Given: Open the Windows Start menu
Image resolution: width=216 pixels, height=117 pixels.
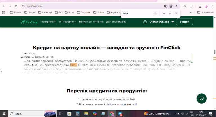Looking at the screenshot, I should [4, 114].
